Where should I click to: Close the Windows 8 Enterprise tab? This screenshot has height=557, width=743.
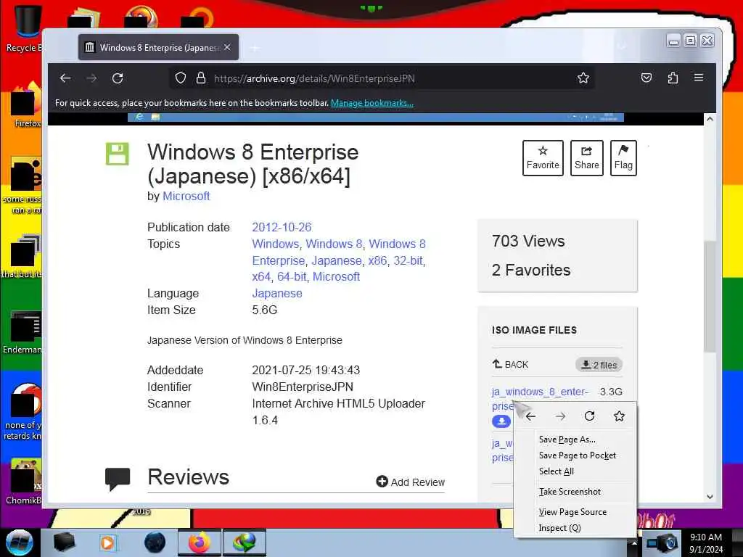227,47
